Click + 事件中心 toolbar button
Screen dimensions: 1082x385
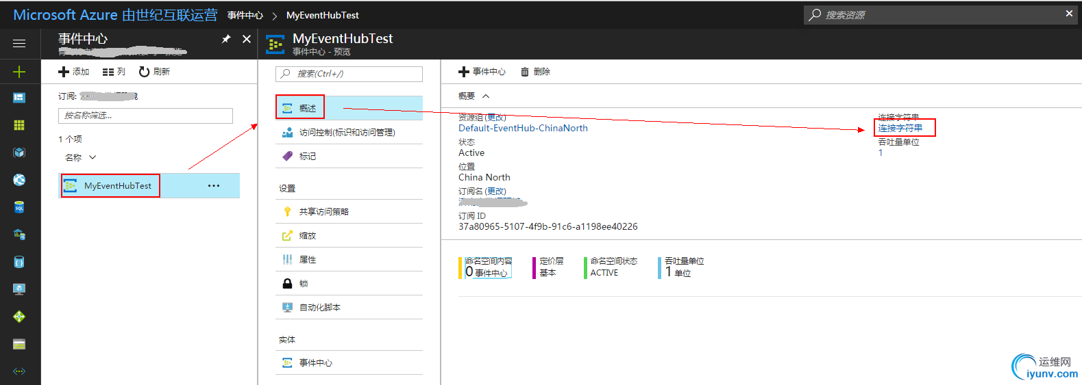click(x=482, y=72)
